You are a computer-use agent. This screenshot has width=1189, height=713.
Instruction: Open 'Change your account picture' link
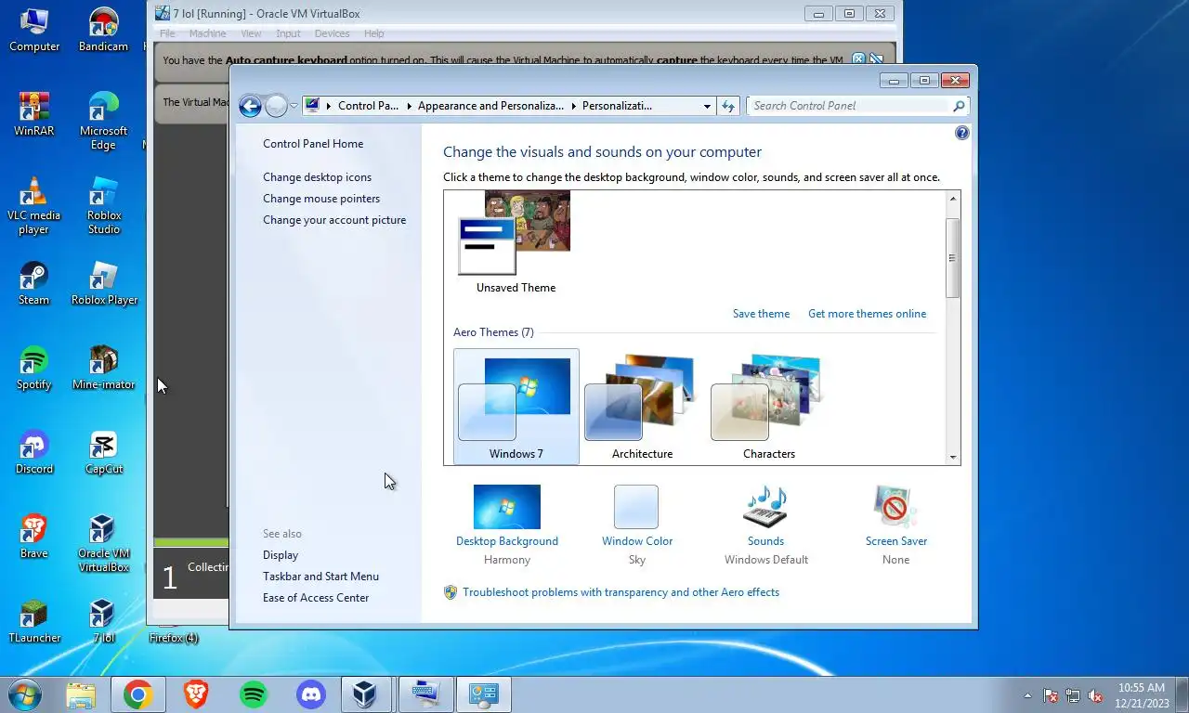tap(334, 220)
